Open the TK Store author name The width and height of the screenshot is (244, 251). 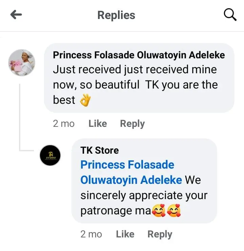[x=100, y=150]
